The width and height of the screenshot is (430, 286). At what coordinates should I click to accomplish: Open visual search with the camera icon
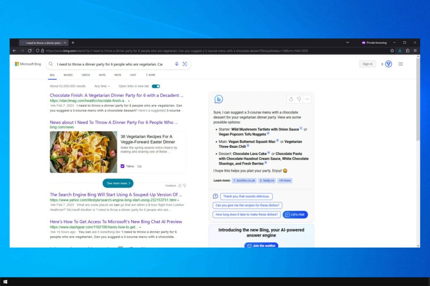184,64
